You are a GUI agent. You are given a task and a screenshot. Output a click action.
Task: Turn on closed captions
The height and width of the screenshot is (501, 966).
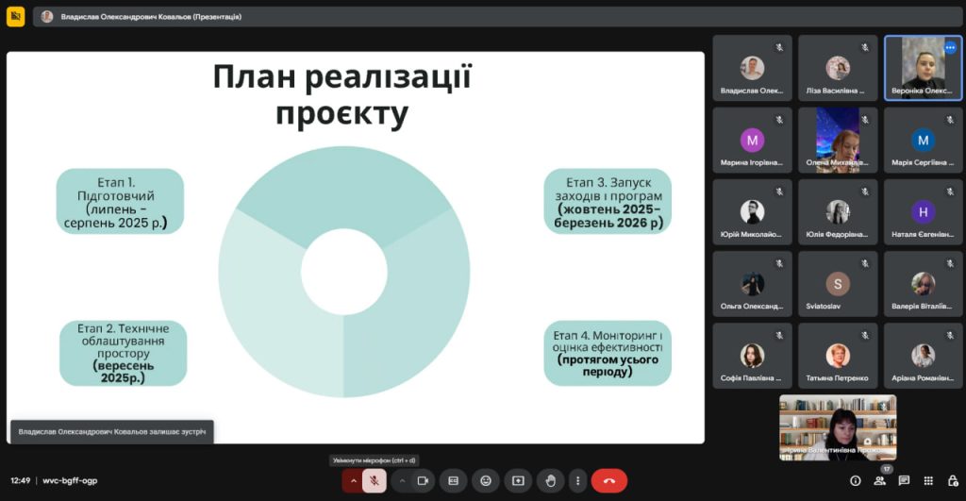point(453,480)
